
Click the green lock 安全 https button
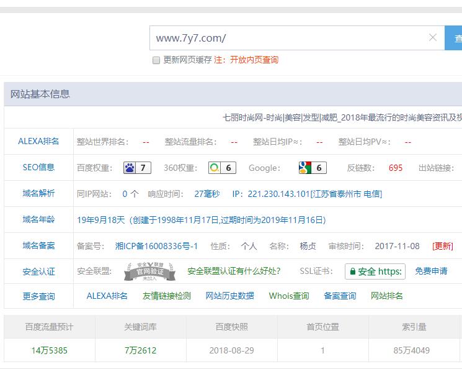click(x=375, y=271)
